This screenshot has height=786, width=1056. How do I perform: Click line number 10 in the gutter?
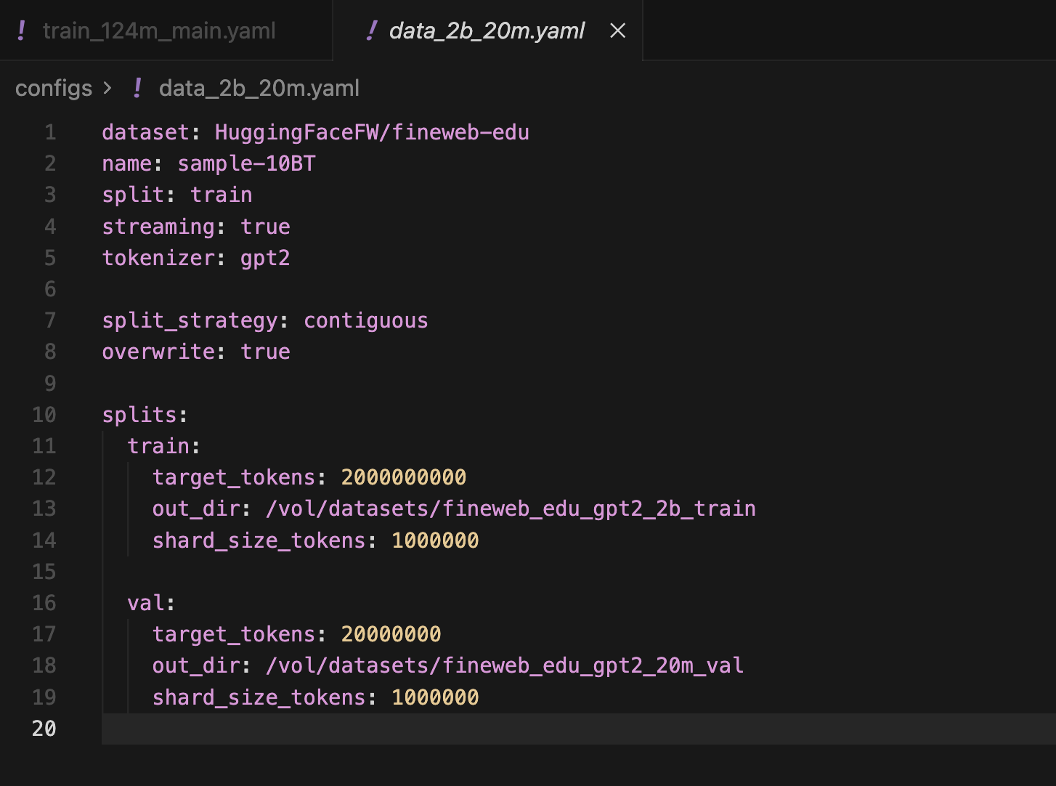[44, 415]
